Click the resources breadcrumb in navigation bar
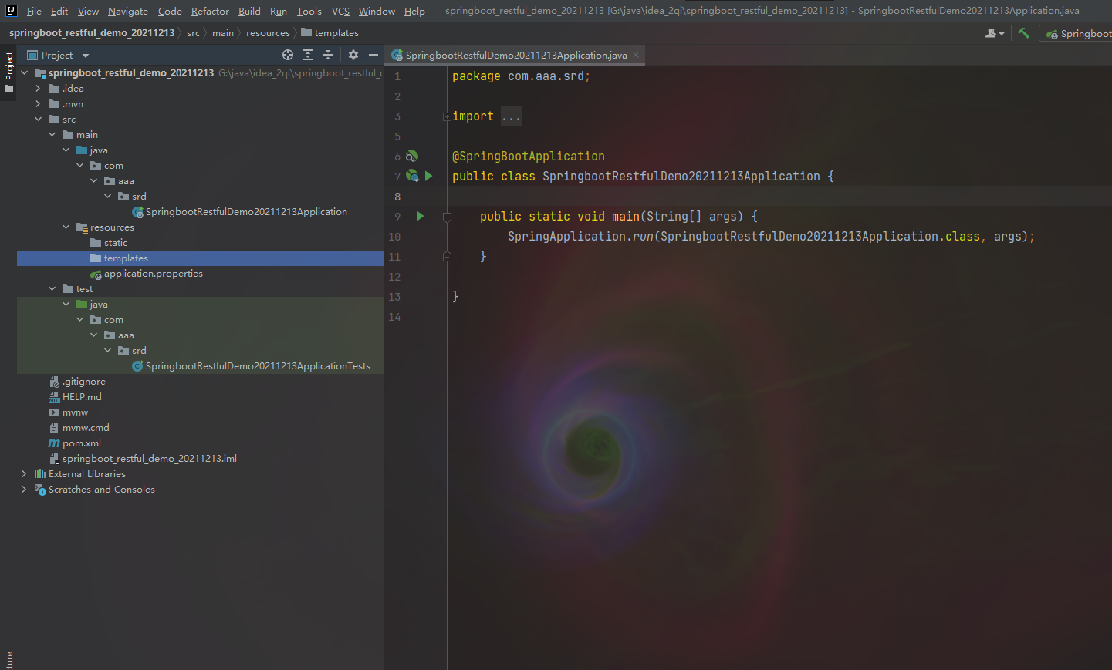This screenshot has width=1112, height=670. tap(268, 33)
